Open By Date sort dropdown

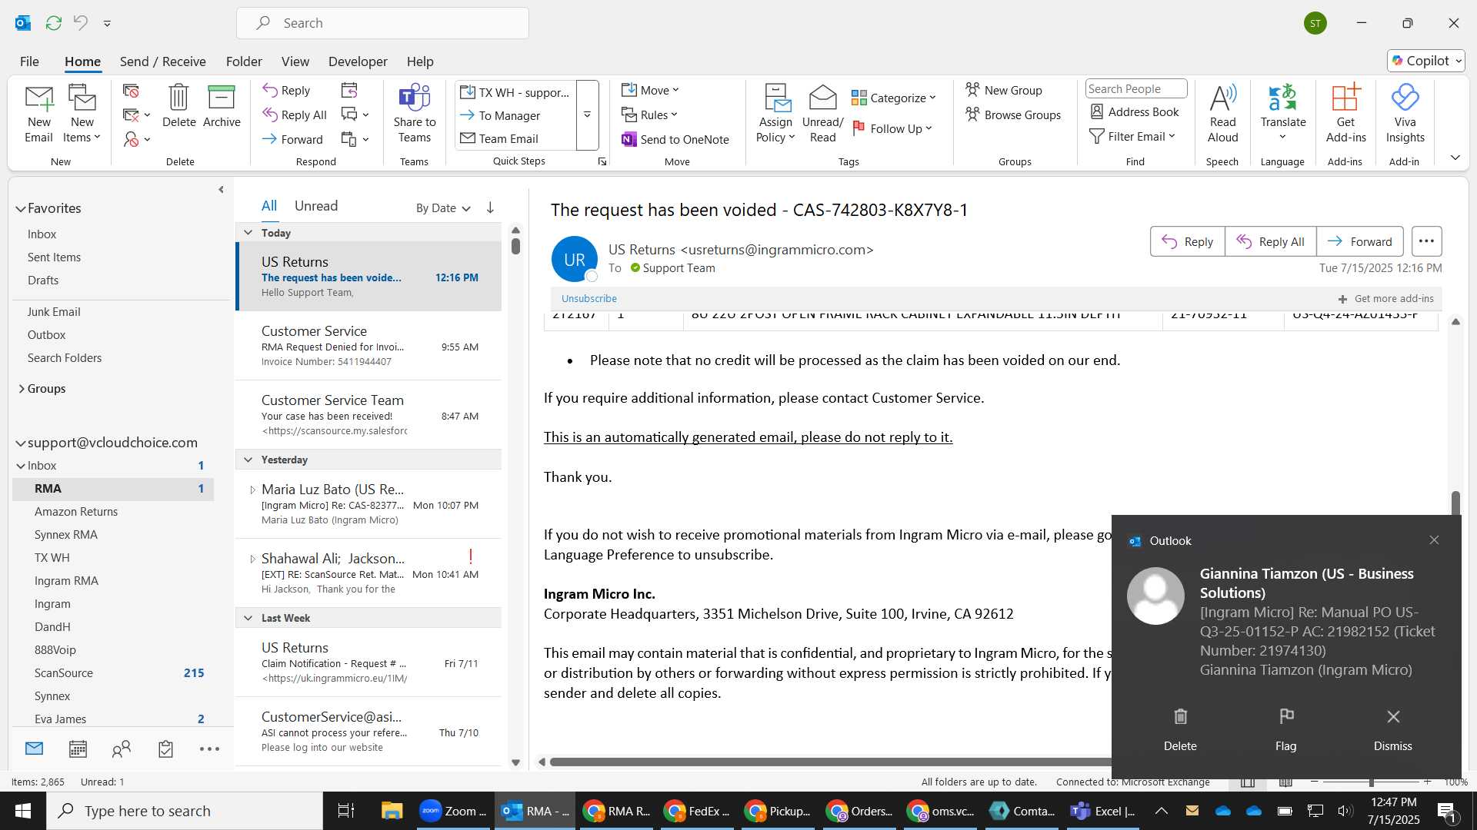click(x=443, y=208)
